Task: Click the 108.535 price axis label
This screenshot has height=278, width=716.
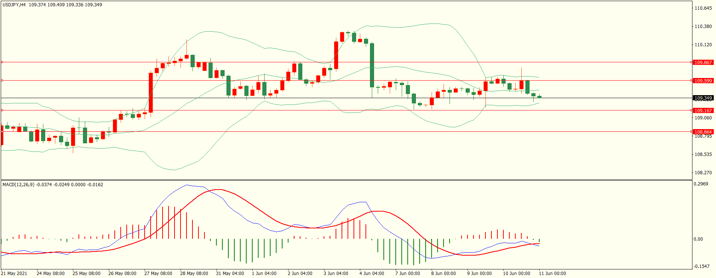Action: [x=703, y=154]
